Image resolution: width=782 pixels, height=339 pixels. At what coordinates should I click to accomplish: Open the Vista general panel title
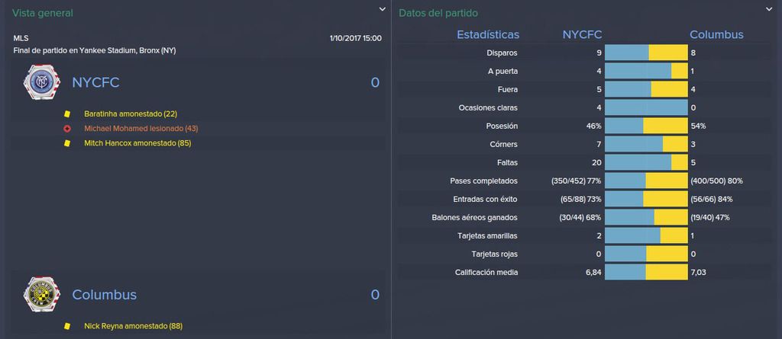[43, 14]
